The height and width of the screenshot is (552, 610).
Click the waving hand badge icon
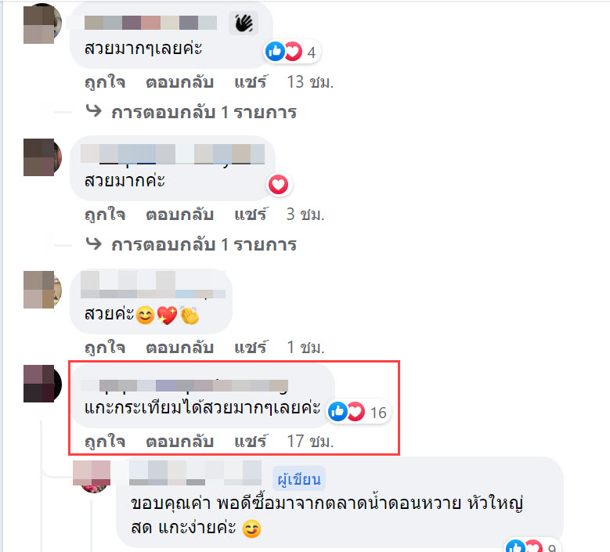(x=244, y=23)
